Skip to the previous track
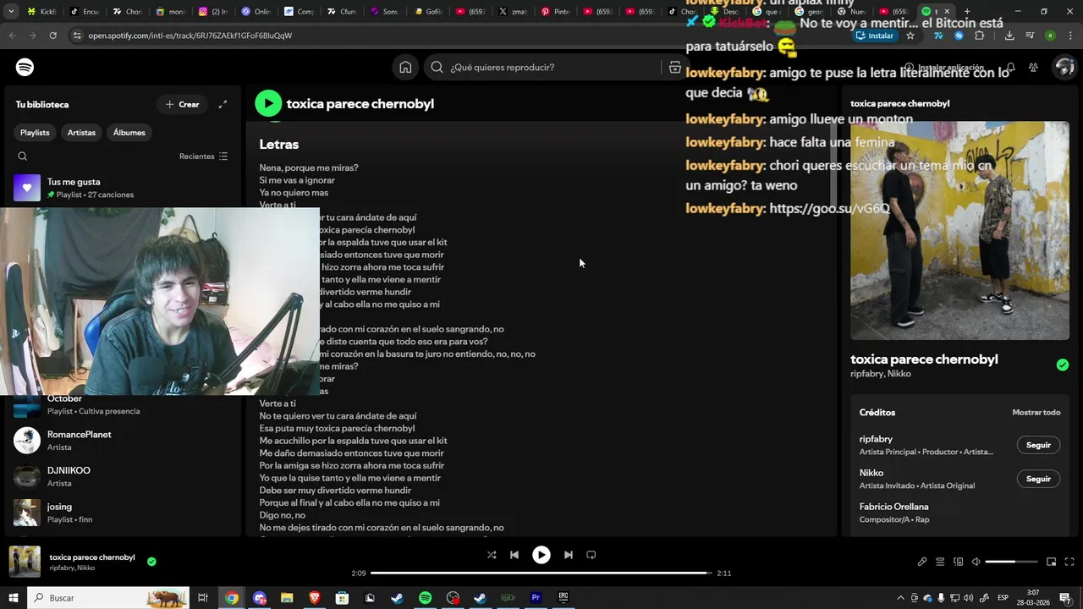The width and height of the screenshot is (1083, 609). tap(514, 555)
